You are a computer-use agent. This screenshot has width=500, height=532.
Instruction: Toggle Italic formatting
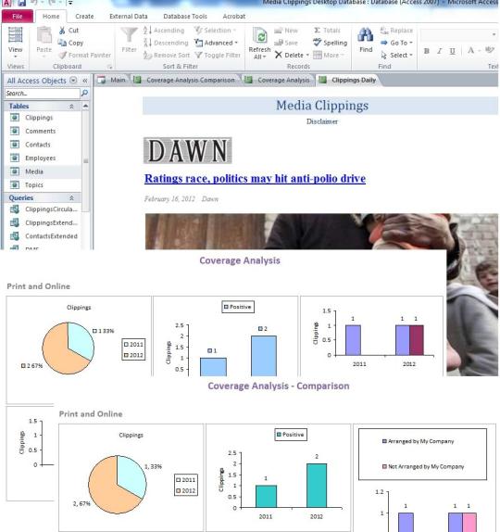tap(440, 51)
